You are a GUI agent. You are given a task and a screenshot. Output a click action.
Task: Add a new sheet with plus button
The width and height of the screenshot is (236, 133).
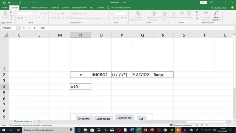(39, 122)
